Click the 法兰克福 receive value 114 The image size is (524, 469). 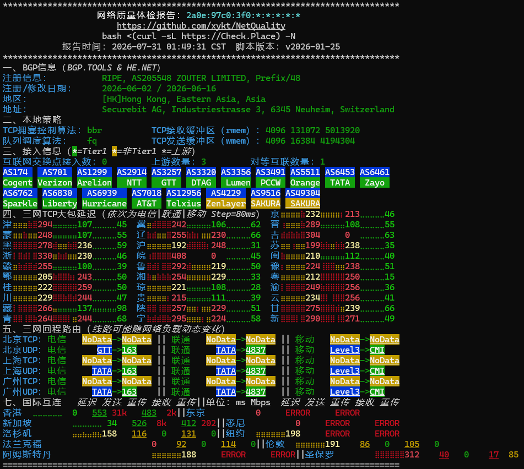coord(228,444)
